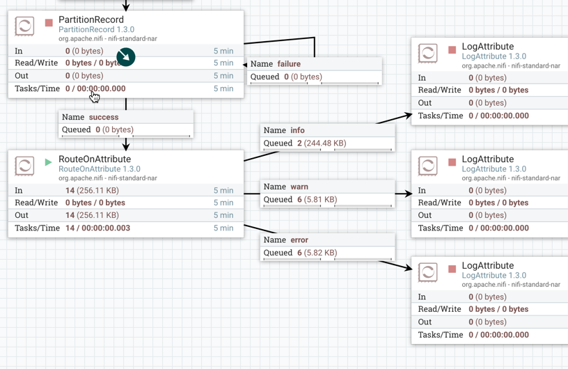Screen dimensions: 568x369
Task: Click the stopped indicator on top LogAttribute
Action: (x=452, y=50)
